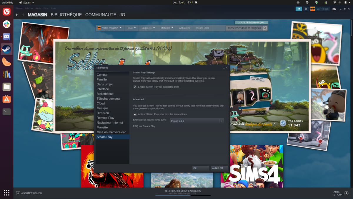353x199 pixels.
Task: Click the Discord tray icon in top bar
Action: point(298,2)
